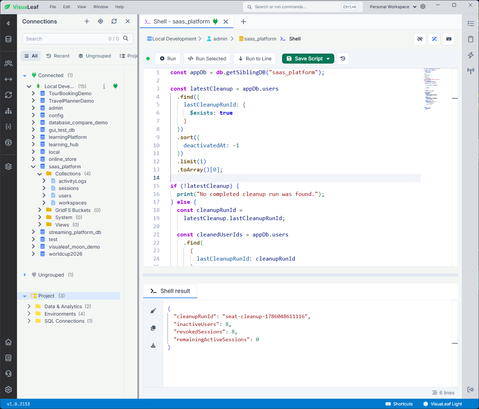The width and height of the screenshot is (479, 409).
Task: Select the Recent filter tab
Action: (58, 56)
